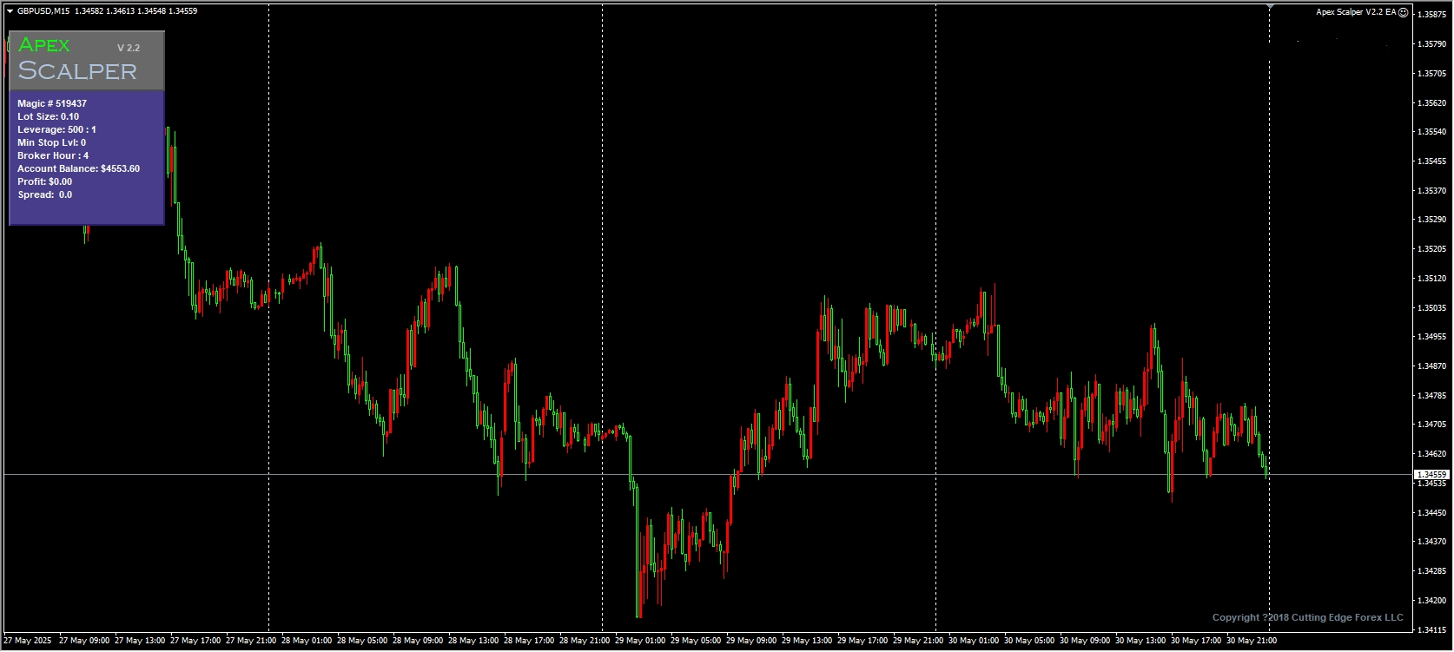Click the V 2.2 version label
The height and width of the screenshot is (652, 1454).
pyautogui.click(x=129, y=48)
